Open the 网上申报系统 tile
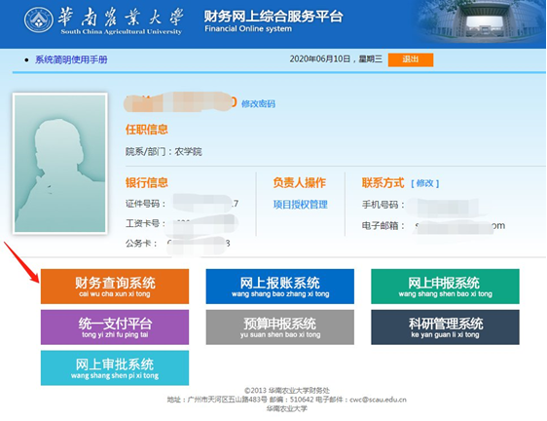The image size is (547, 421). (445, 287)
